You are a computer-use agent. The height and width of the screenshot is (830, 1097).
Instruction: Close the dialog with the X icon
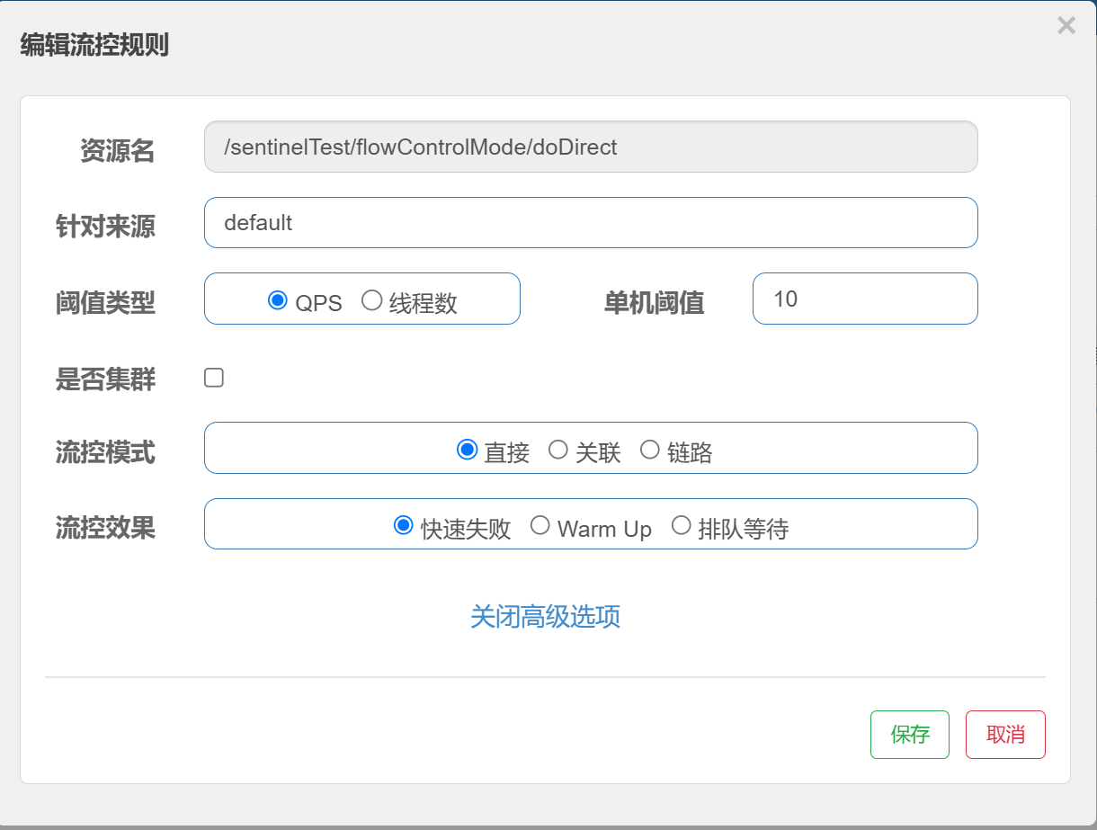pos(1066,26)
